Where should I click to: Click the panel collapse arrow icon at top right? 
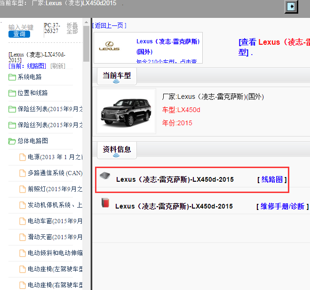pos(291,7)
